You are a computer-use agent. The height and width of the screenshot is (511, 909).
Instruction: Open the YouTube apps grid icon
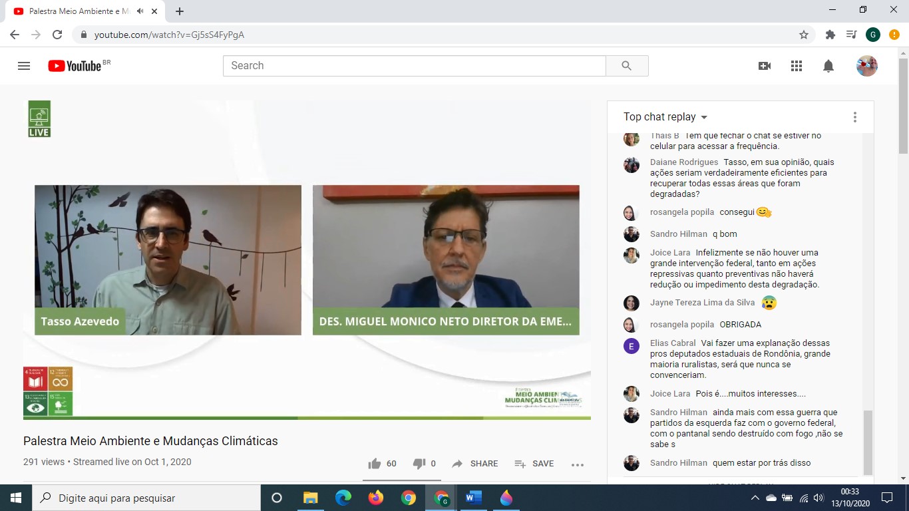coord(797,66)
